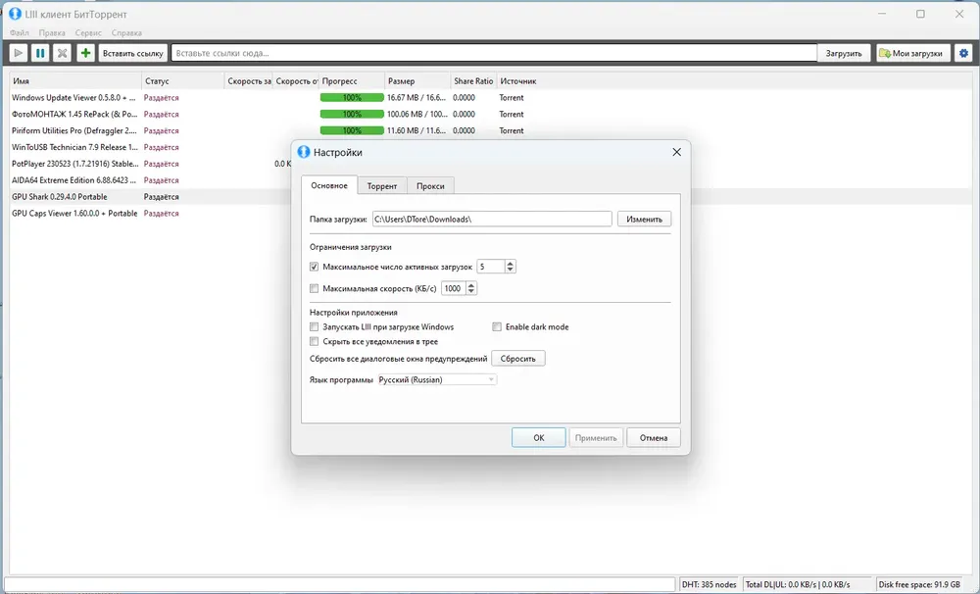Click the Вставьте ссылки сюда input field

point(494,53)
